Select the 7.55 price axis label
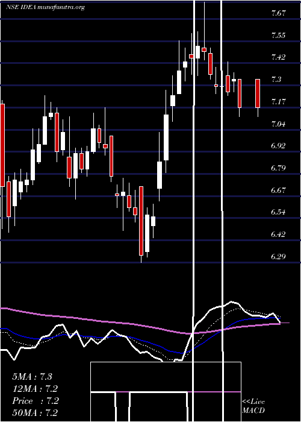 (x=278, y=35)
